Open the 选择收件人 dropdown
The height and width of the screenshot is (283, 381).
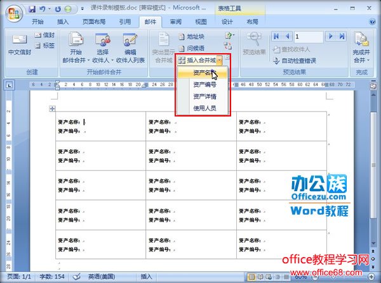[x=103, y=48]
